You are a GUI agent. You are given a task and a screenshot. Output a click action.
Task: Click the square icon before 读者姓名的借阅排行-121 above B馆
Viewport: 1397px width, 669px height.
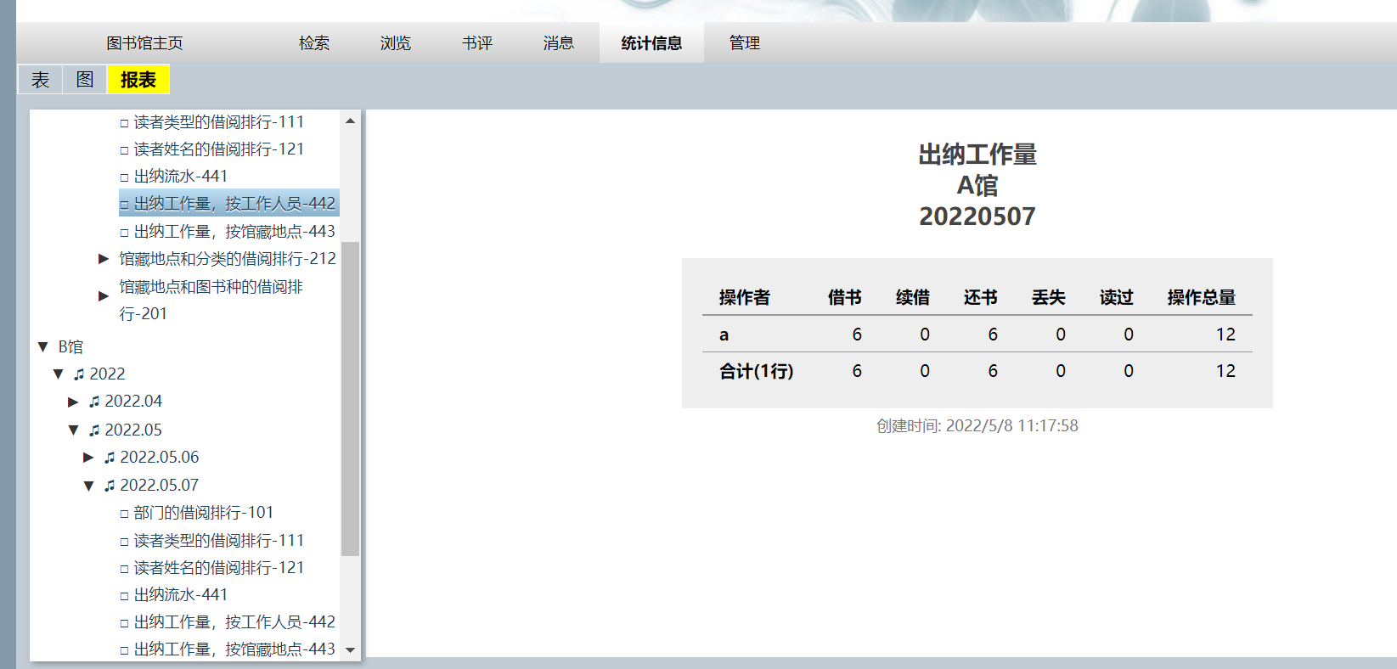(x=125, y=150)
